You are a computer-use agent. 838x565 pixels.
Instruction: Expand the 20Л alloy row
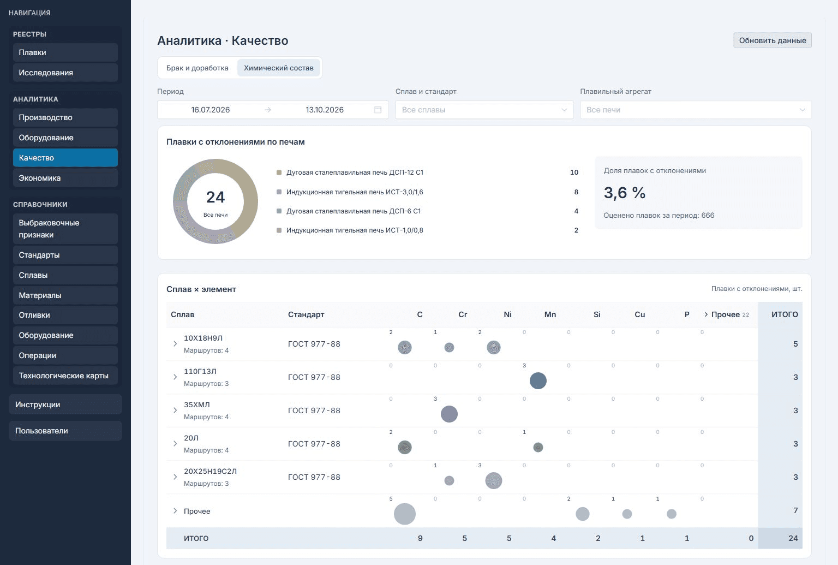tap(175, 444)
